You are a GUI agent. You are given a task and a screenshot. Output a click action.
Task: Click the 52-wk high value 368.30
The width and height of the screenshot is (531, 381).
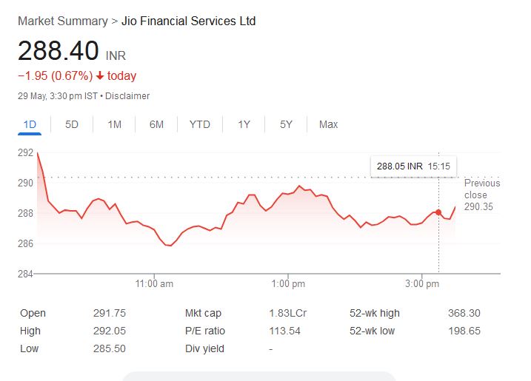click(464, 314)
